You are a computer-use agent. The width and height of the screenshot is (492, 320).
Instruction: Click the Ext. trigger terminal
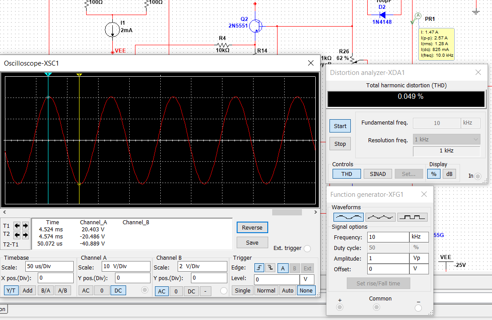click(x=307, y=248)
